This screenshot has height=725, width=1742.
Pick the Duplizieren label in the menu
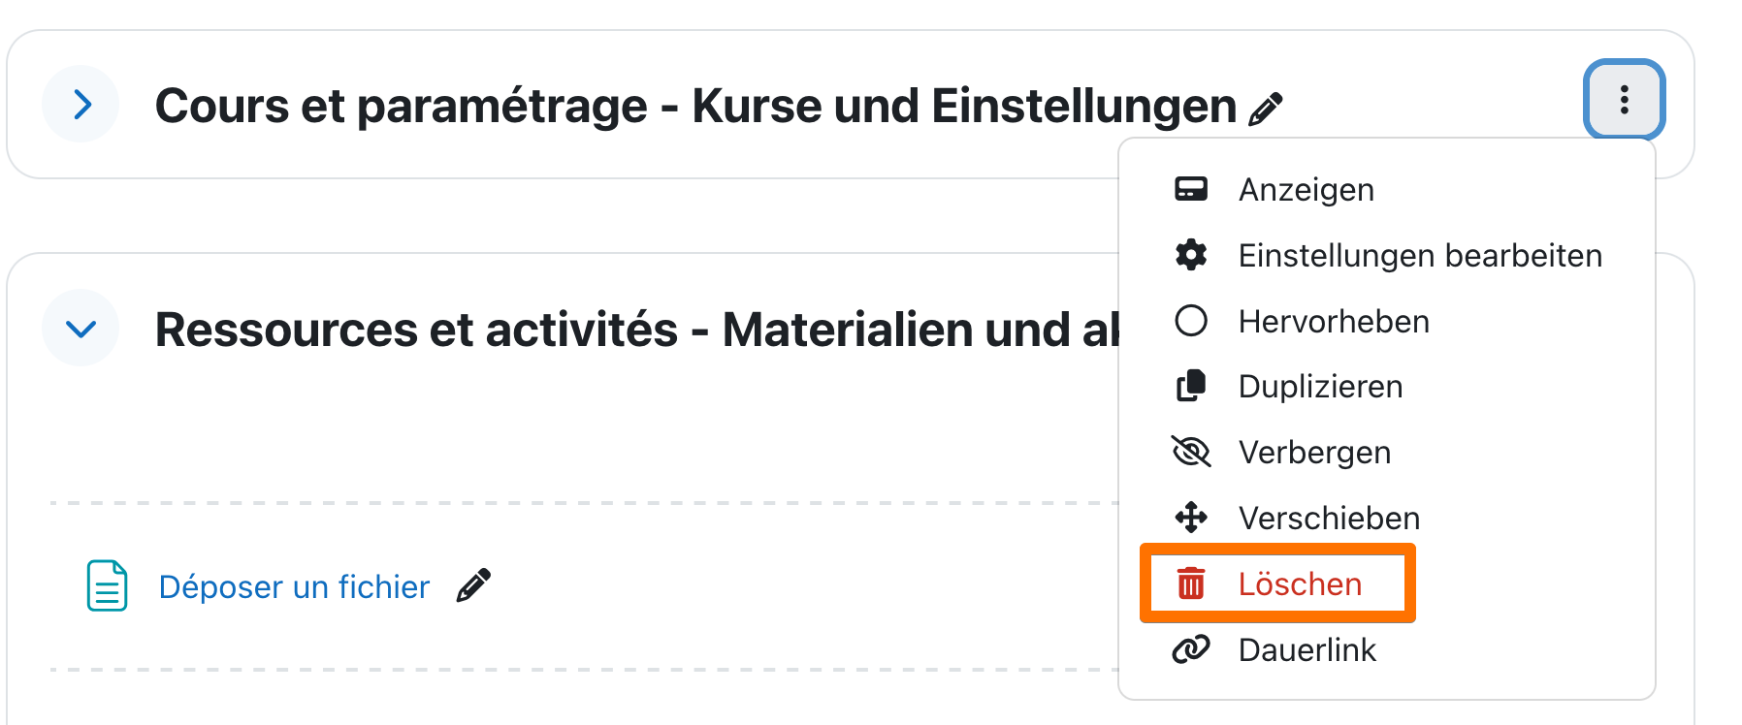1320,387
